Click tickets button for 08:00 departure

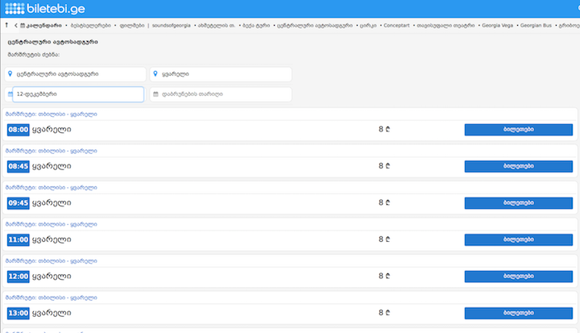(x=518, y=129)
